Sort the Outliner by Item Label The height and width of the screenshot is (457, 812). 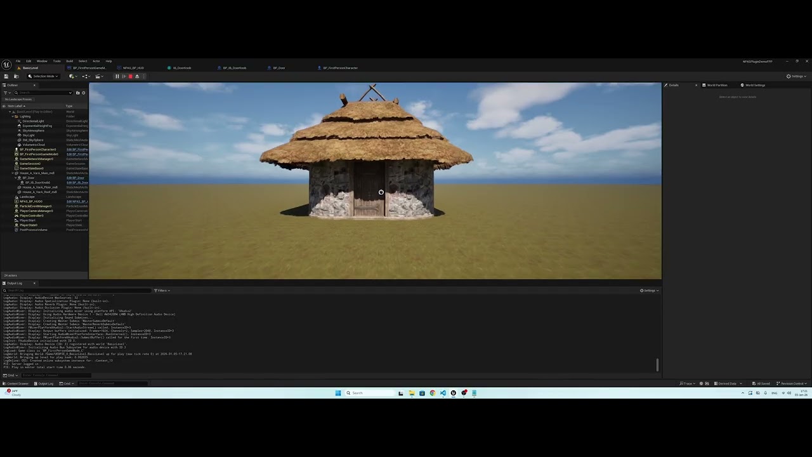click(16, 106)
